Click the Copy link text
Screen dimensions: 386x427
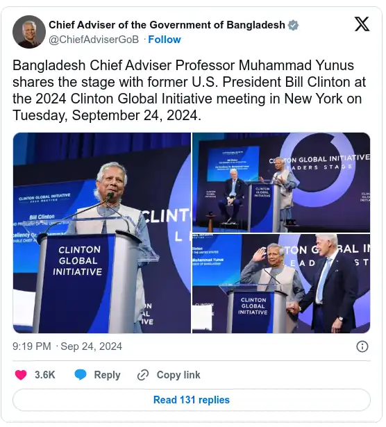tap(178, 375)
